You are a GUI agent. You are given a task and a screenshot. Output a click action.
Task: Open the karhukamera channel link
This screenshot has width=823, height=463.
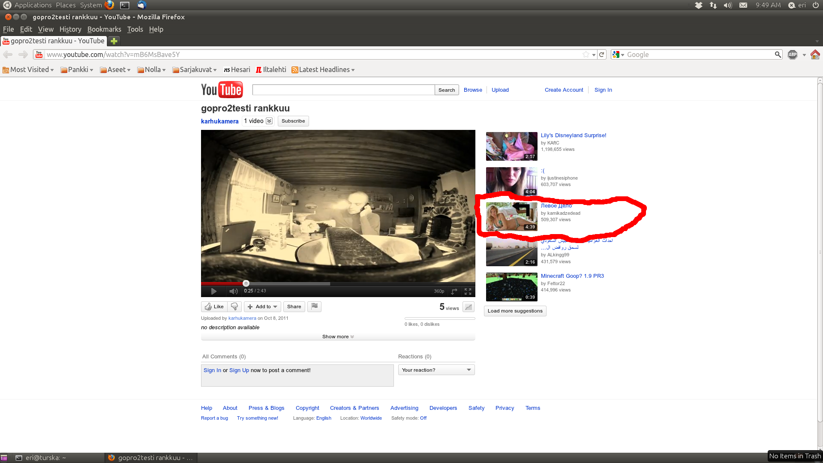point(219,121)
